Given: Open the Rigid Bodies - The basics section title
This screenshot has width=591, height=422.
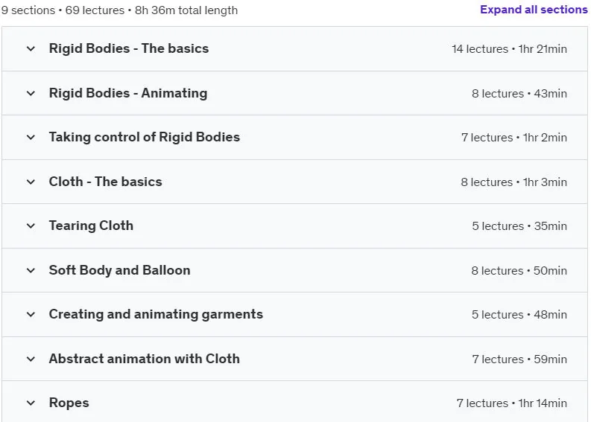Looking at the screenshot, I should pyautogui.click(x=129, y=48).
